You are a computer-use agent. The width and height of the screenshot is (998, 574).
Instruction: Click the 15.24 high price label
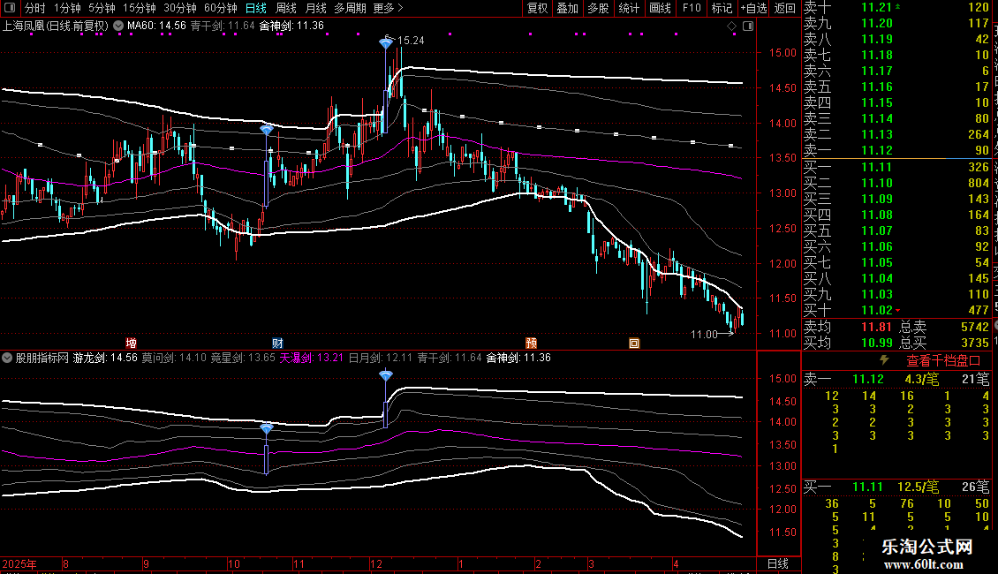click(411, 40)
